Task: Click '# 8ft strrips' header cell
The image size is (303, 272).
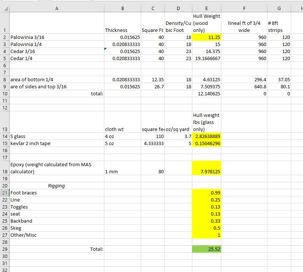Action: [x=279, y=23]
